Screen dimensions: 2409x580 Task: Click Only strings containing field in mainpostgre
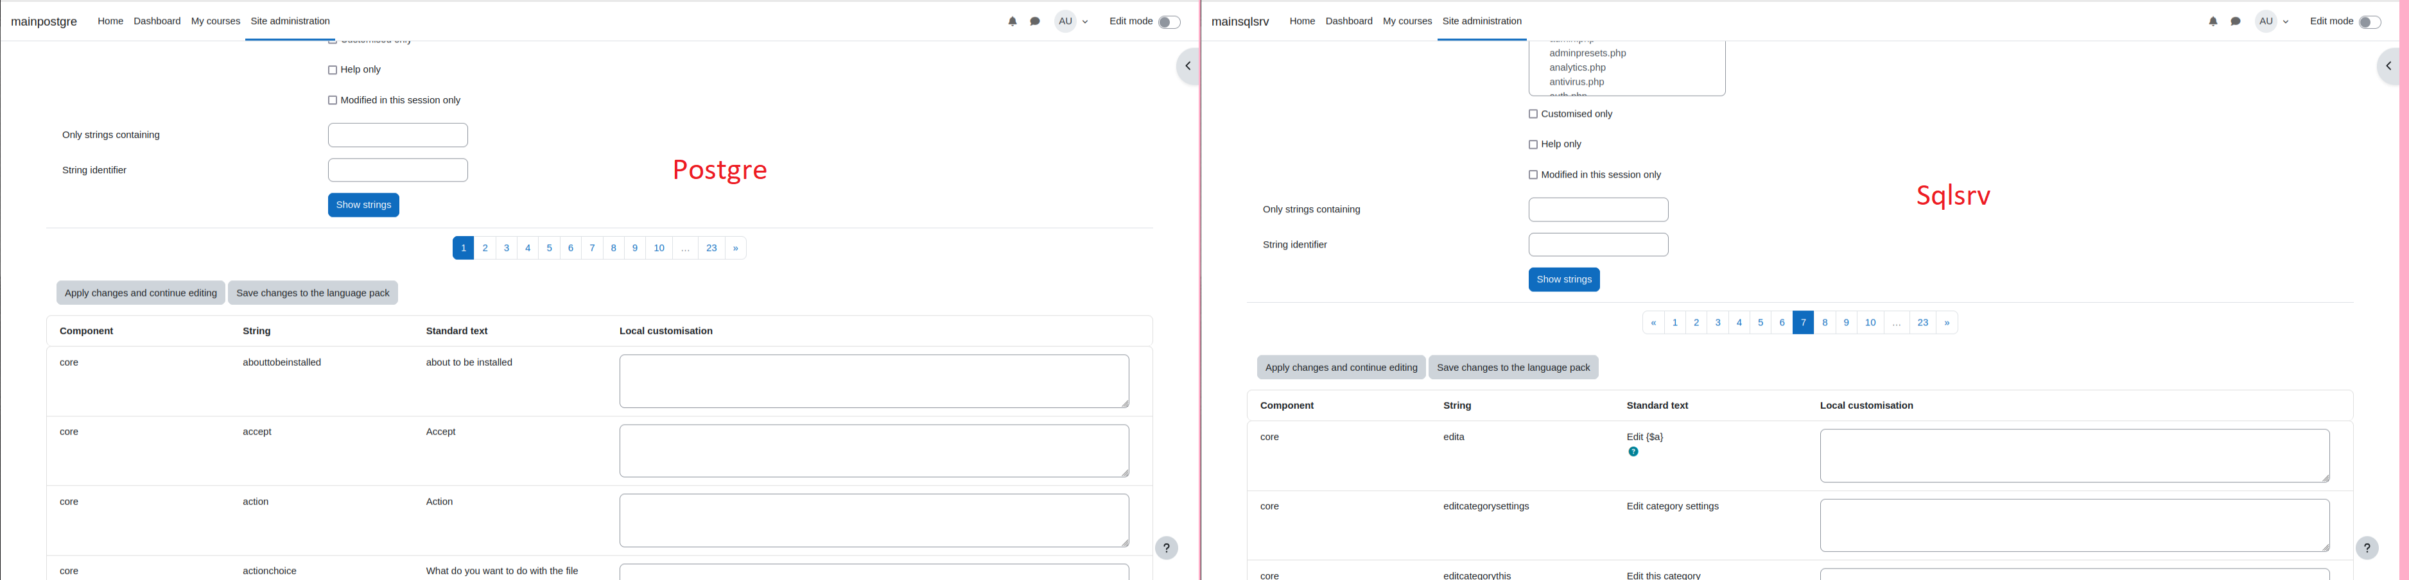(398, 135)
